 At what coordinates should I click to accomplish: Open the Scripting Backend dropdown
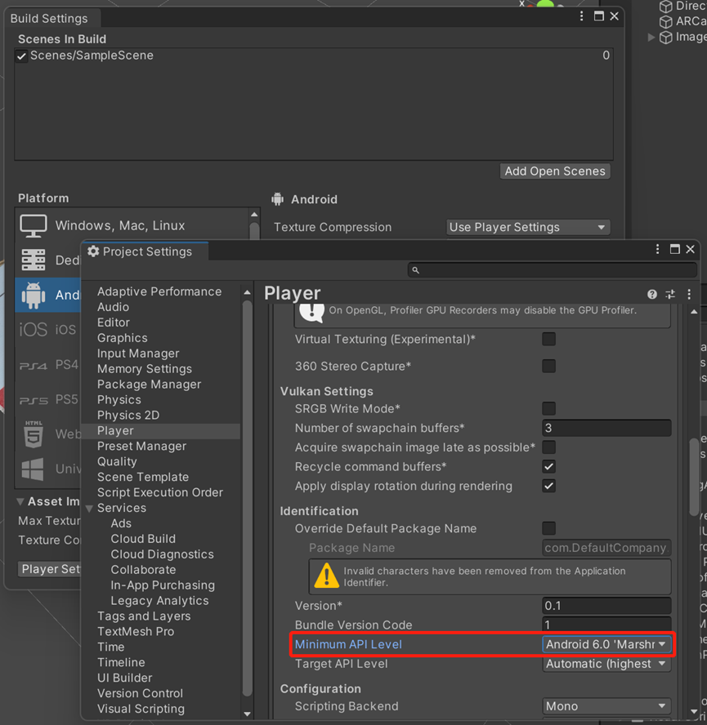(606, 706)
